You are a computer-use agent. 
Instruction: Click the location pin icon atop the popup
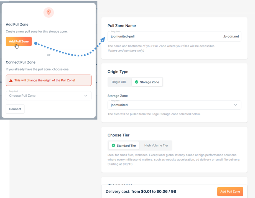(x=49, y=12)
